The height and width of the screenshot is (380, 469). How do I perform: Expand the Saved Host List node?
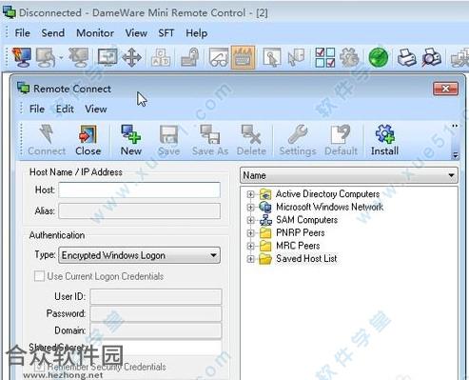pyautogui.click(x=250, y=259)
